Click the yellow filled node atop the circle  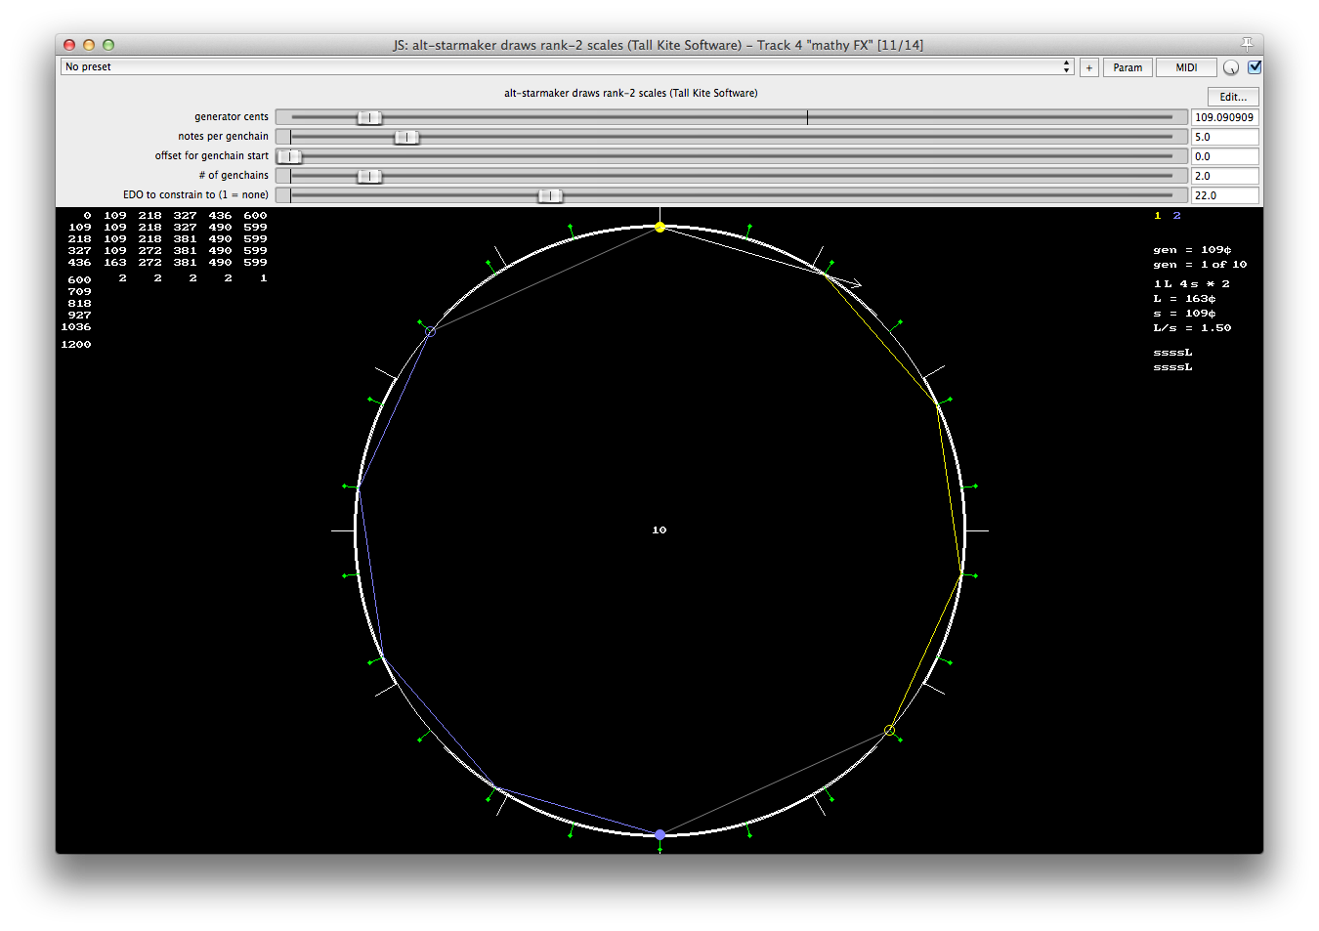[659, 227]
